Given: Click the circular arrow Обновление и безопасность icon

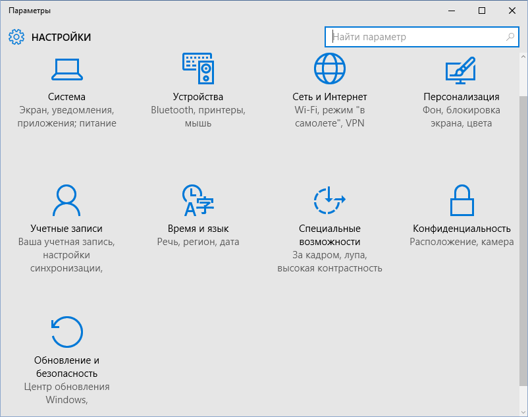Looking at the screenshot, I should pos(66,332).
